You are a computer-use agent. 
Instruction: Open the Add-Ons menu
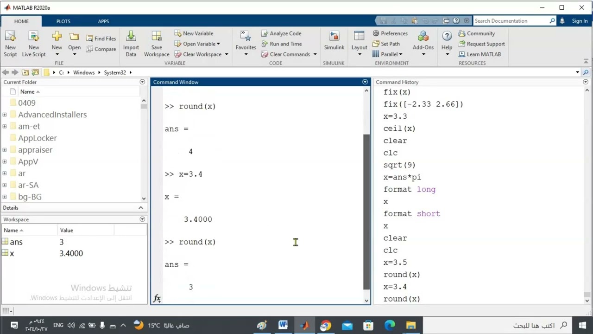click(x=423, y=44)
